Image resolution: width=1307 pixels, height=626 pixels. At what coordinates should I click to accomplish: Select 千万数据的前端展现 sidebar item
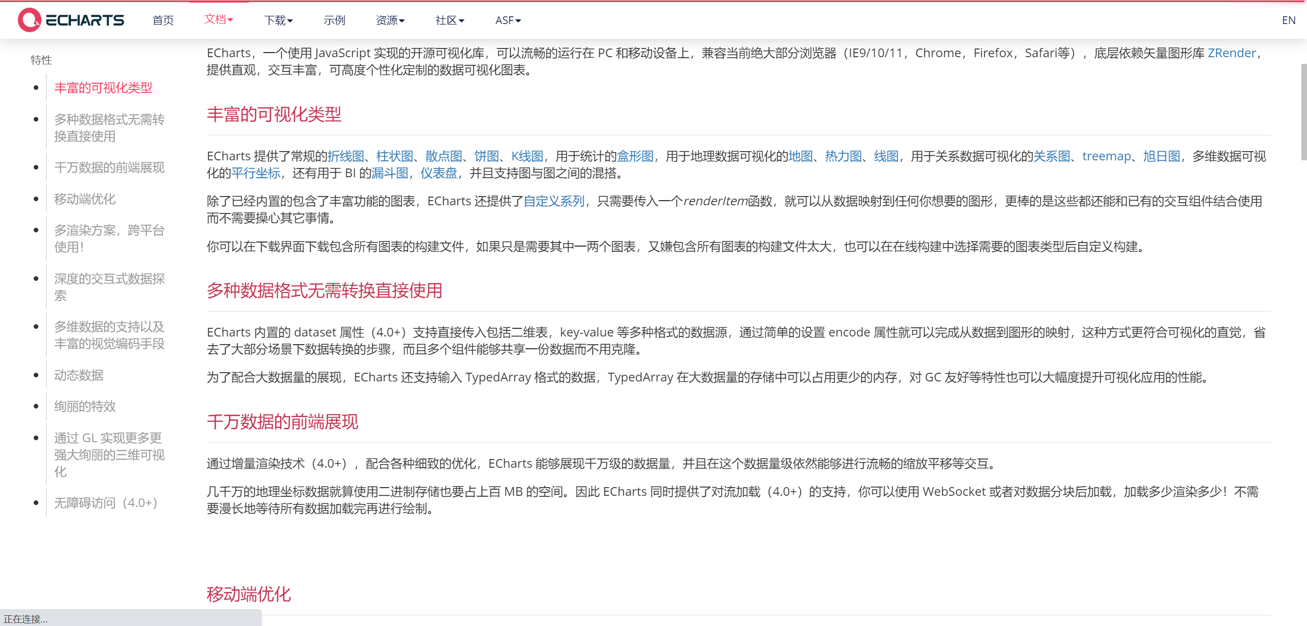pyautogui.click(x=109, y=167)
